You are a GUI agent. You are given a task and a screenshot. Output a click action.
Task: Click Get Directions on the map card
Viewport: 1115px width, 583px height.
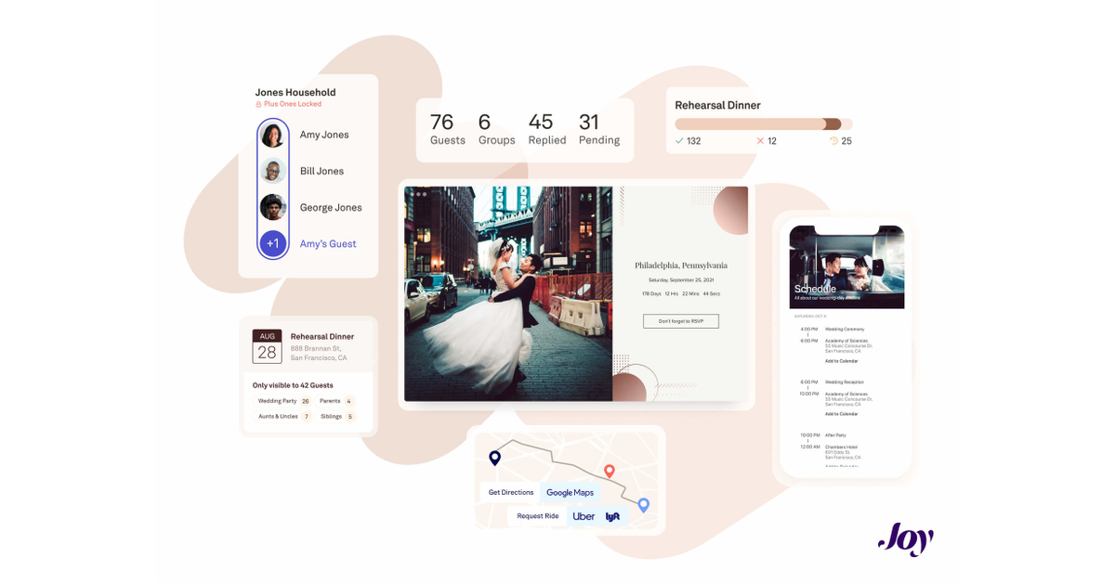tap(511, 492)
